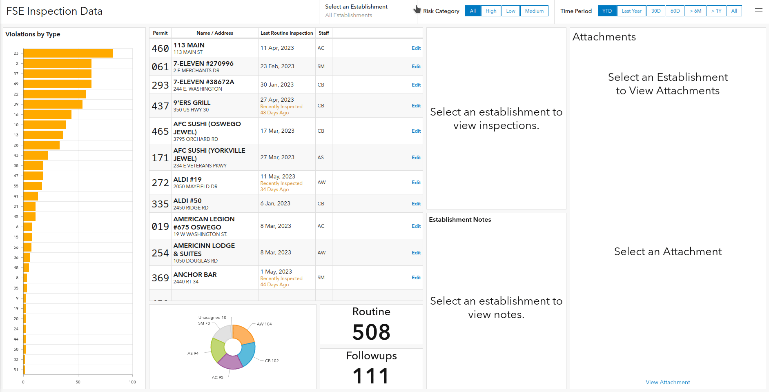Sort by Last Routine Inspection column header
Viewport: 769px width, 392px height.
pyautogui.click(x=286, y=33)
